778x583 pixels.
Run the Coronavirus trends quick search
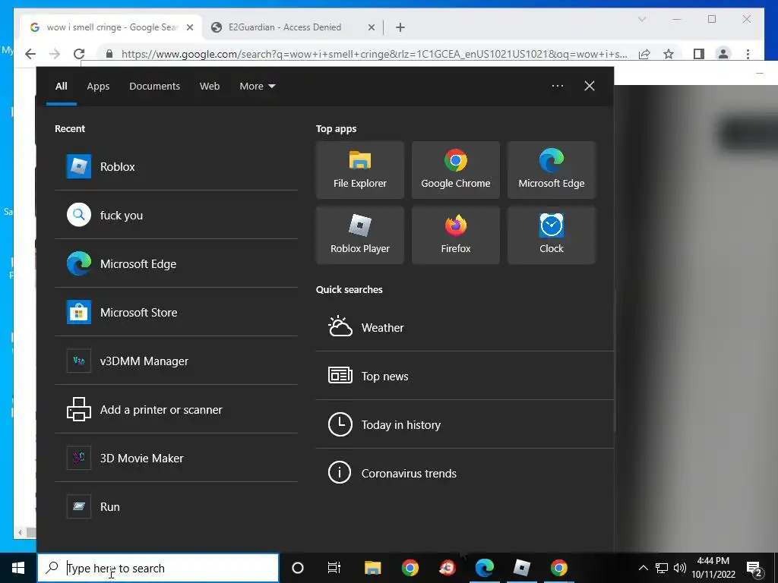(x=464, y=473)
